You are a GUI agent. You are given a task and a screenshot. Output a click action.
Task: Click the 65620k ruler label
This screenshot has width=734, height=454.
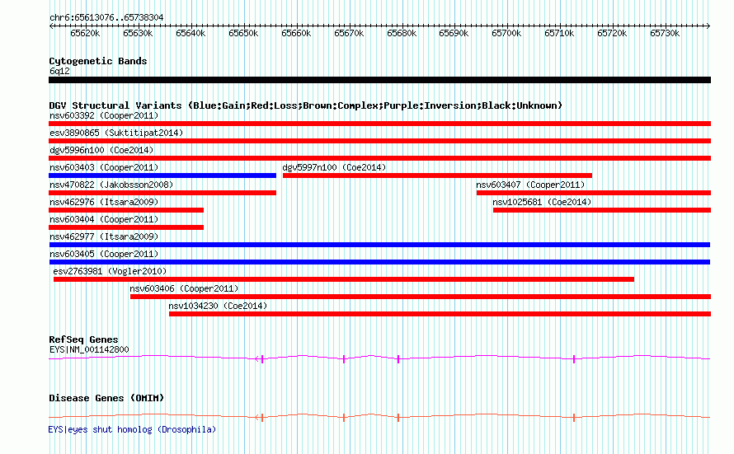point(85,33)
